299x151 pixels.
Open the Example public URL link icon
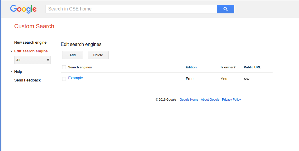(247, 79)
